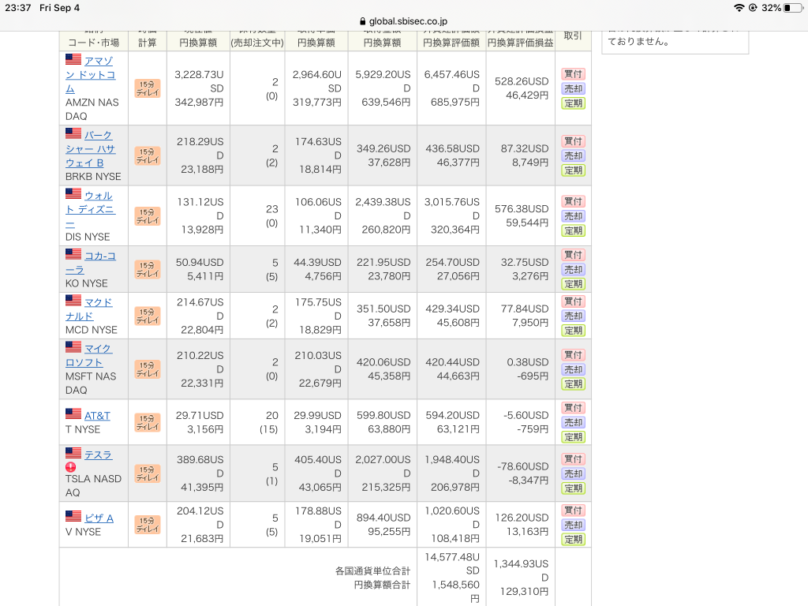Open the Tesla (TSLA) stock link

(x=98, y=455)
